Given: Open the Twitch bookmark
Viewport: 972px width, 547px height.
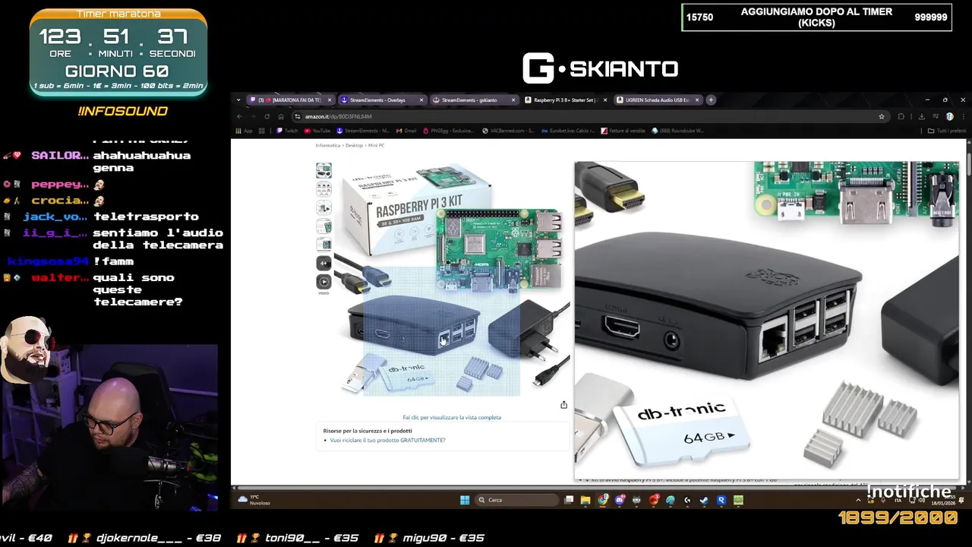Looking at the screenshot, I should click(287, 131).
